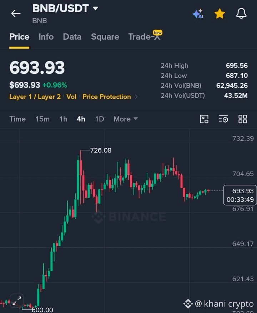257x313 pixels.
Task: Tap the 24h Vol(USDT) value 43.52M
Action: tap(236, 95)
